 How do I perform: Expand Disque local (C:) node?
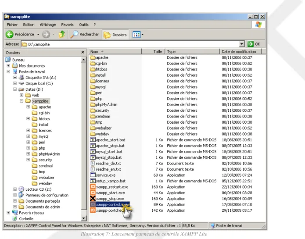tap(15, 83)
